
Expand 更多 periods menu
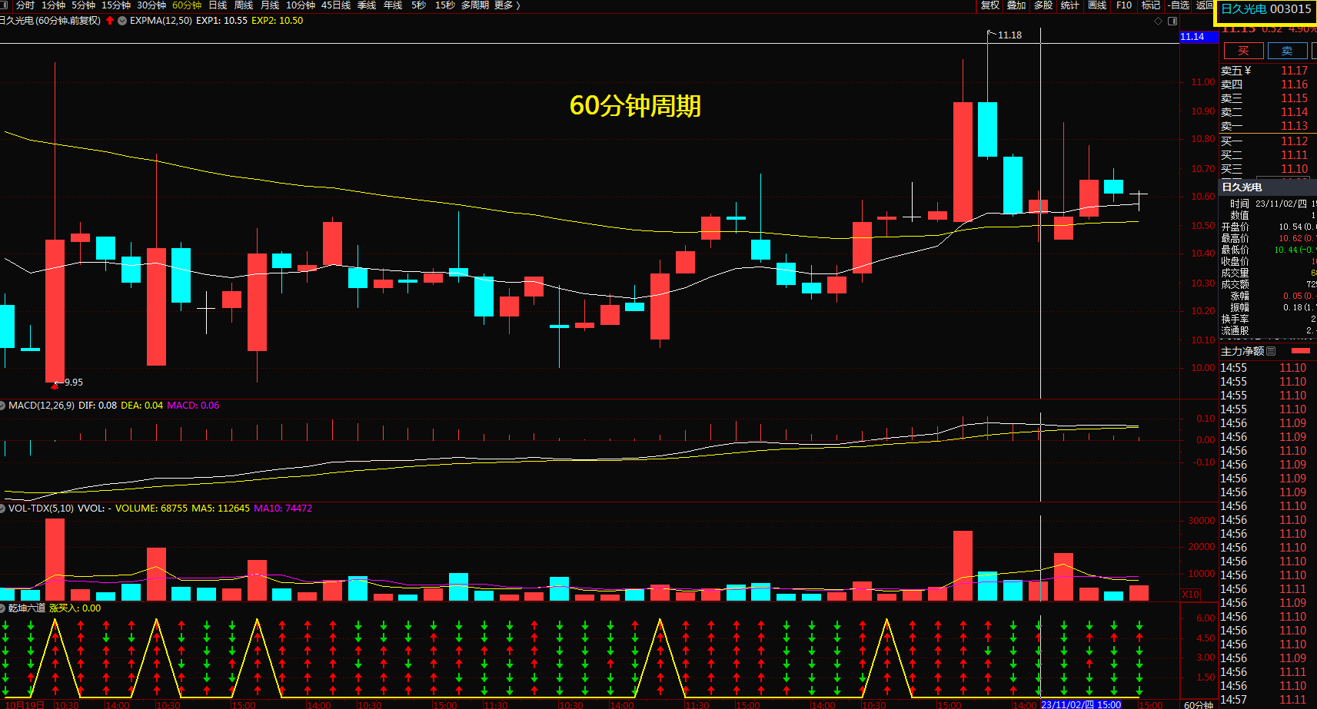(507, 5)
